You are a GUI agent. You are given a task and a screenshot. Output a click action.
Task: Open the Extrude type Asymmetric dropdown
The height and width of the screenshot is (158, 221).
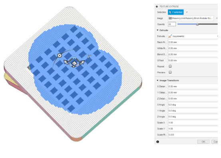193,36
